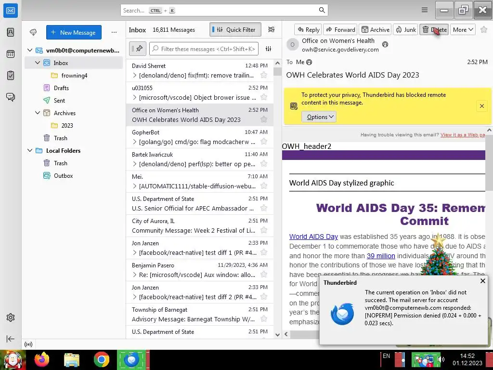This screenshot has height=370, width=493.
Task: Click the message list scroll down arrow
Action: 277,335
